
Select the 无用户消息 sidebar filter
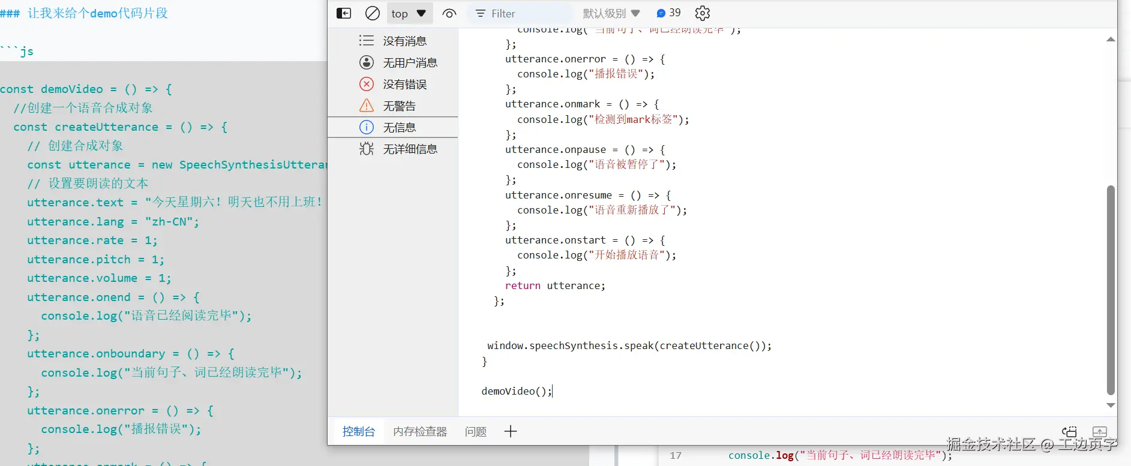click(393, 62)
